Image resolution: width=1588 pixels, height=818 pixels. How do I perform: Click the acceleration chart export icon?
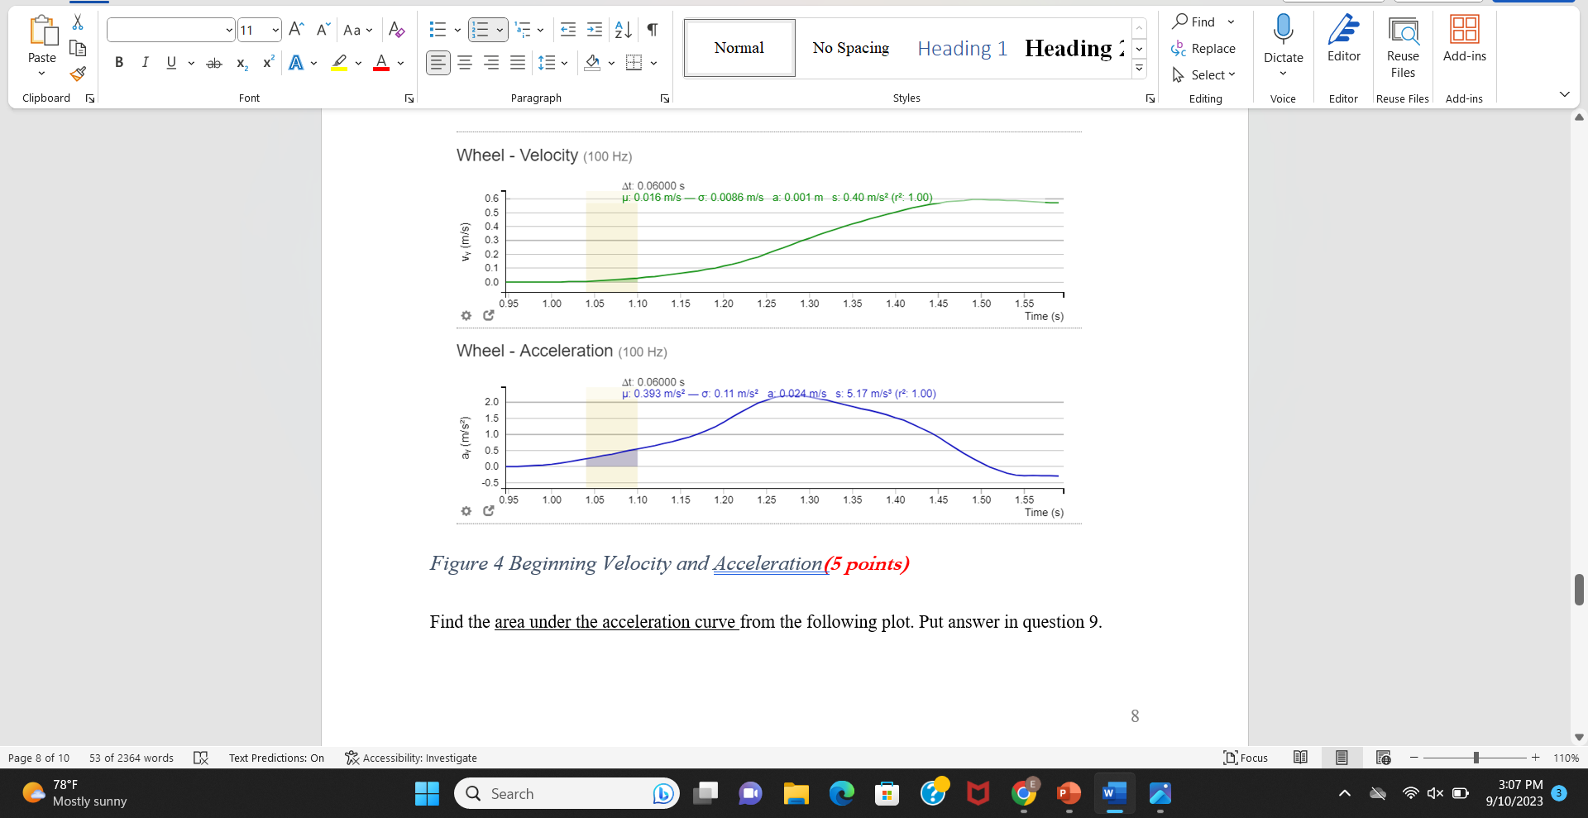489,511
